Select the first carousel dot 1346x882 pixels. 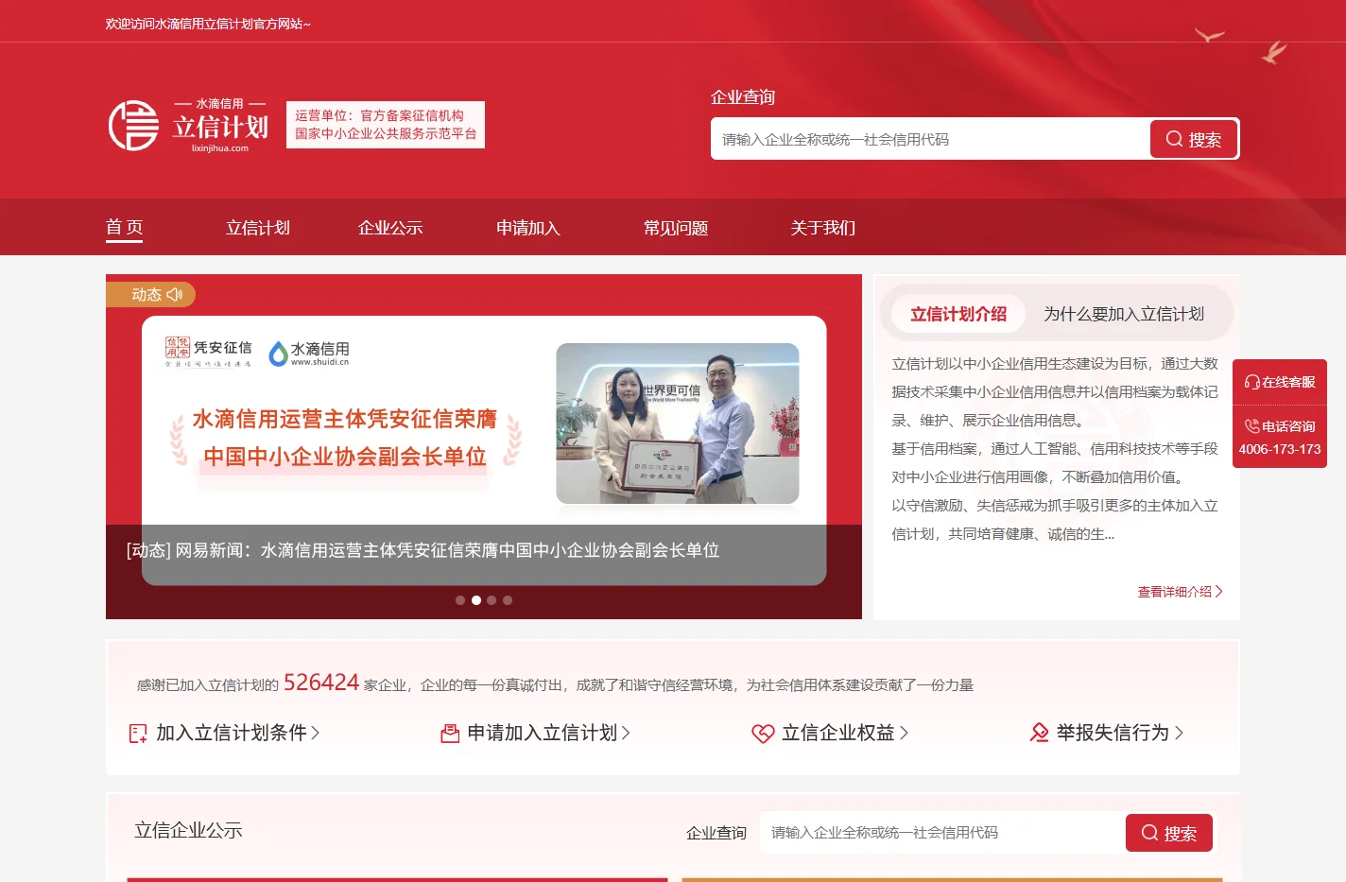point(460,600)
